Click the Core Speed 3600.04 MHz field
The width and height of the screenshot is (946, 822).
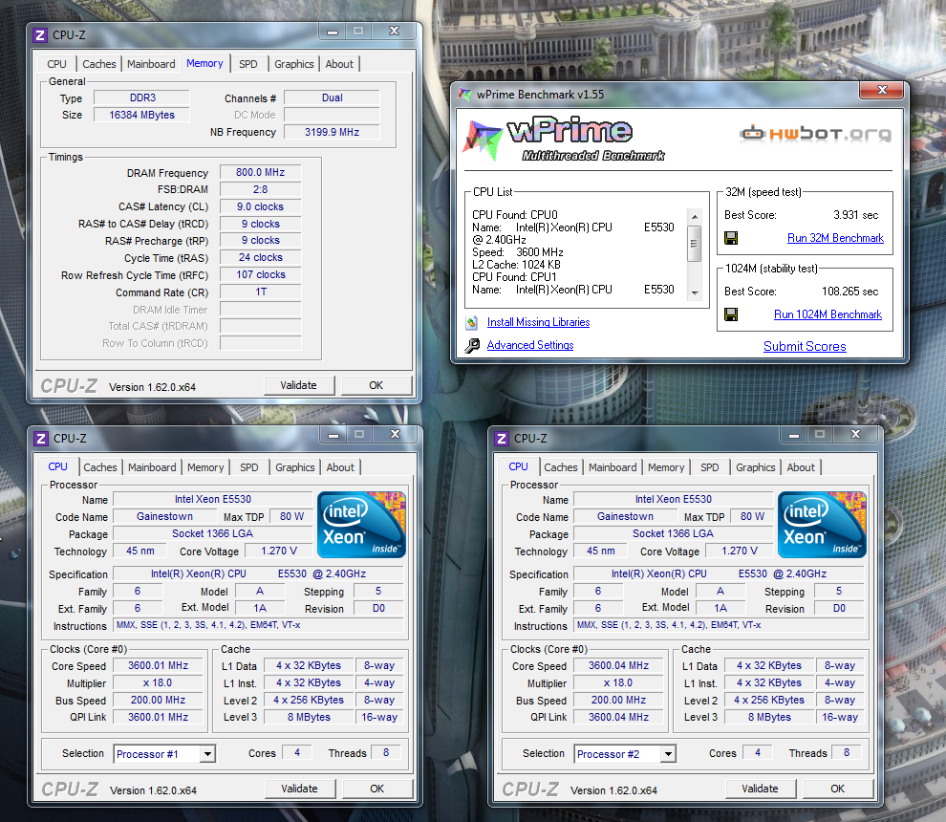click(x=618, y=665)
